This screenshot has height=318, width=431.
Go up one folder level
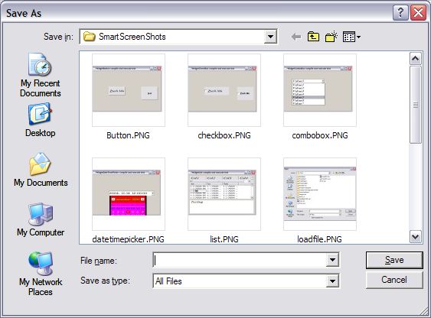click(x=313, y=37)
